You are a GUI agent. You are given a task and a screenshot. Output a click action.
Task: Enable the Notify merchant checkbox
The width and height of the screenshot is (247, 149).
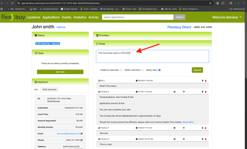pyautogui.click(x=142, y=70)
